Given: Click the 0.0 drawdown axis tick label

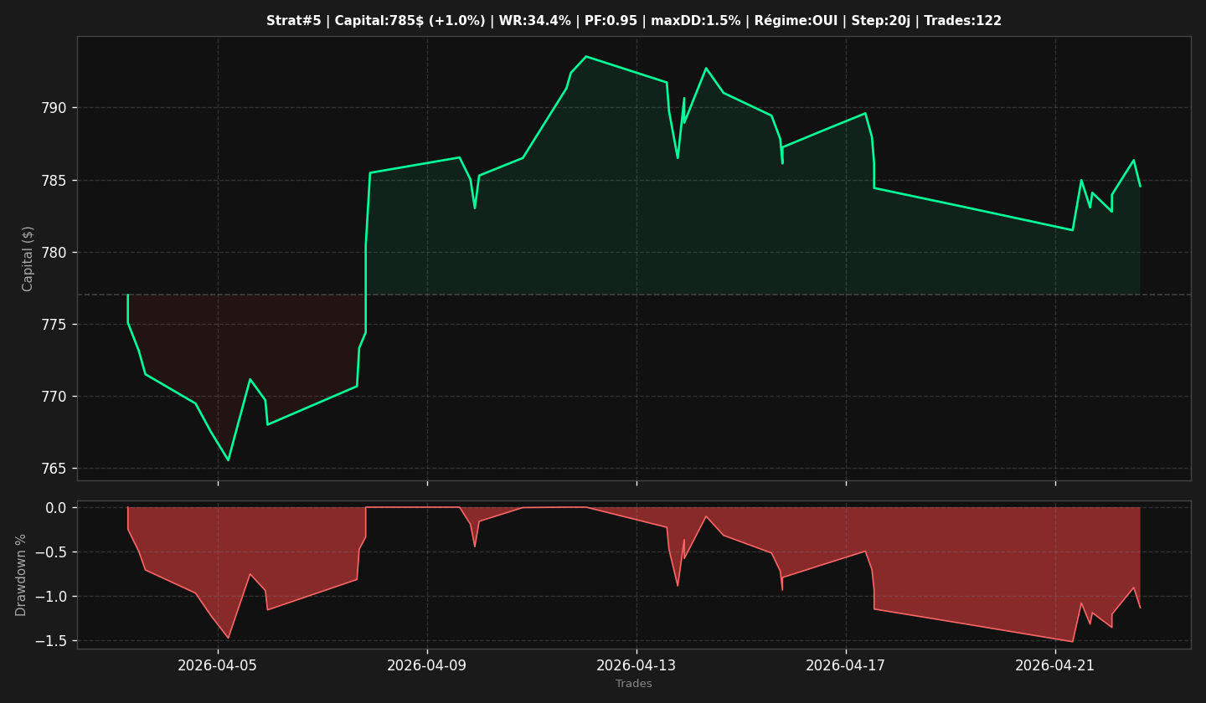Looking at the screenshot, I should (x=56, y=508).
